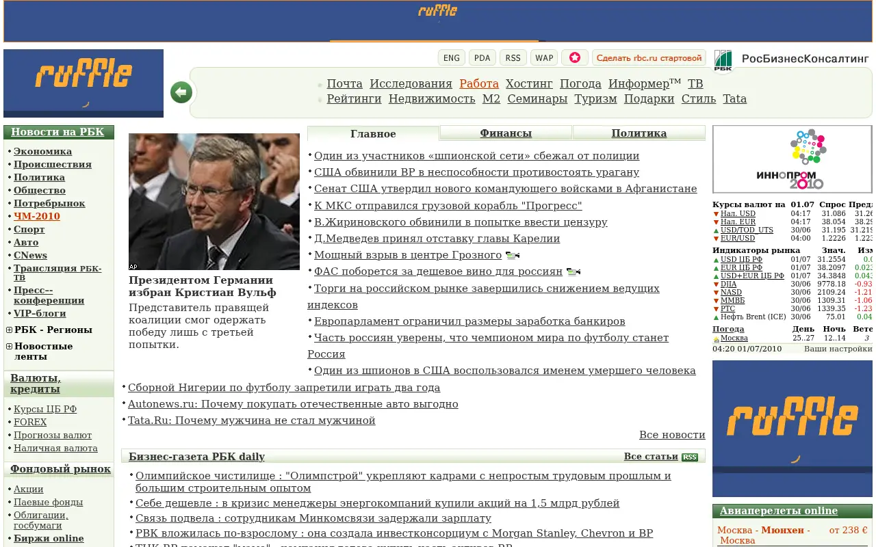Open the Все новости link

click(672, 435)
